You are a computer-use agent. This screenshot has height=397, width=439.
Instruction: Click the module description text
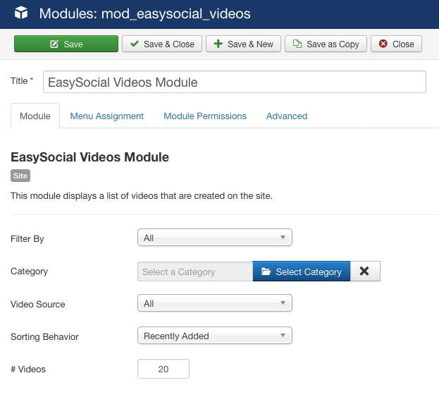click(x=142, y=196)
